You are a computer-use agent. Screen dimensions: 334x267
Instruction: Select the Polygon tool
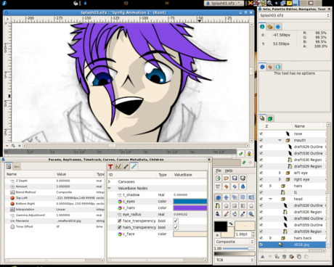[x=251, y=206]
